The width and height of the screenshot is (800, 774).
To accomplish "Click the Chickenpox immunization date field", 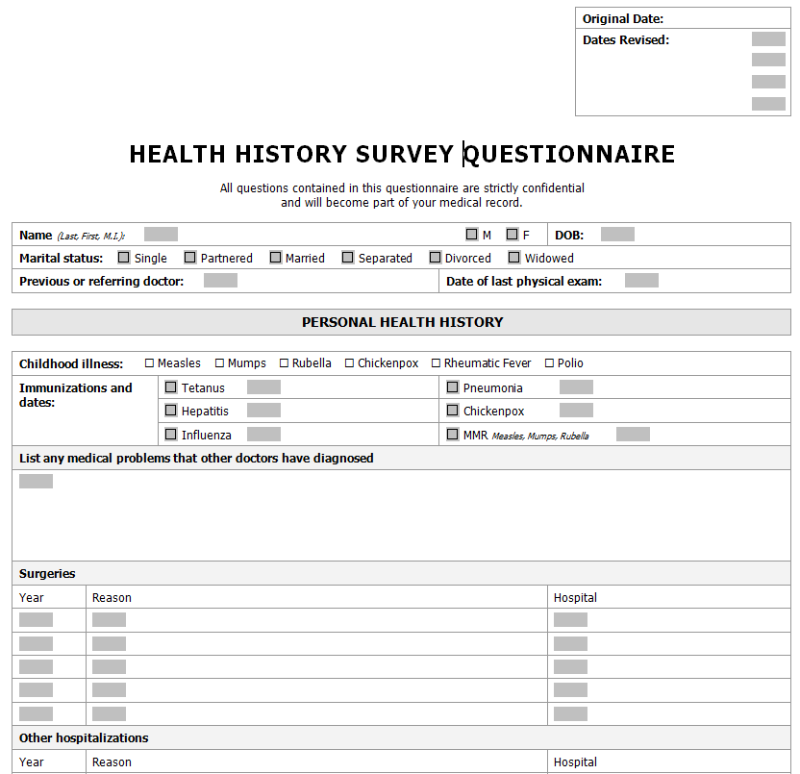I will point(576,411).
